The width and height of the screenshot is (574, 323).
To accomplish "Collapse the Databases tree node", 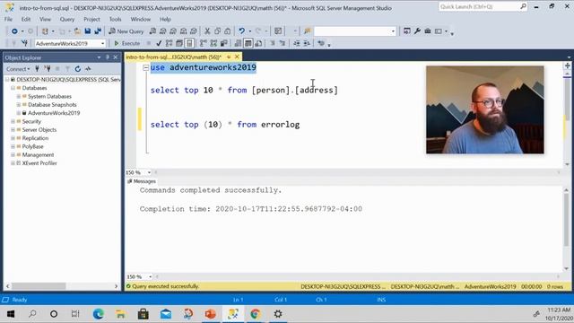I will (x=13, y=88).
